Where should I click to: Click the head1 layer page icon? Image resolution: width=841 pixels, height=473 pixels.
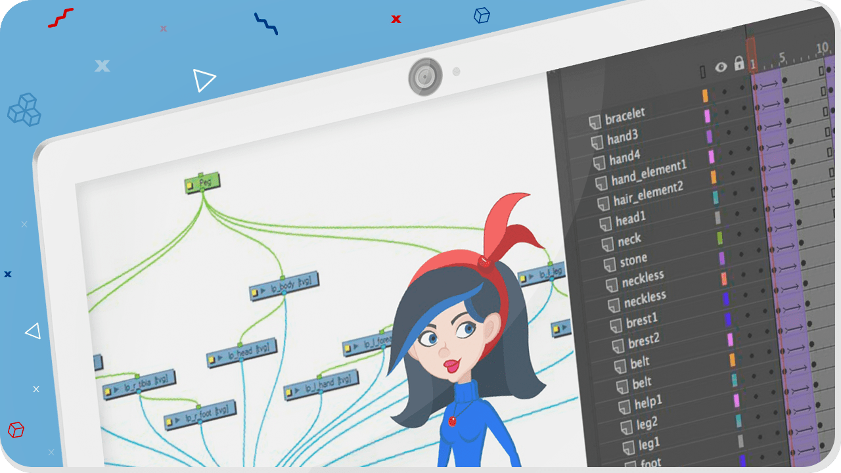(605, 224)
